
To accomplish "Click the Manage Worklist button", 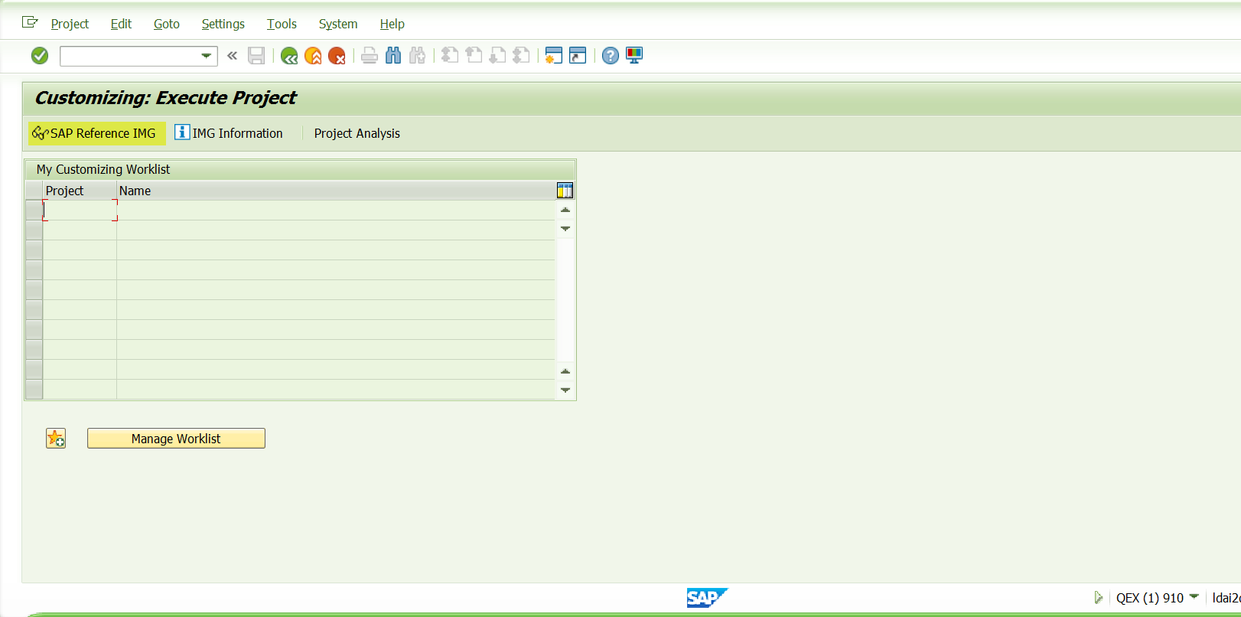I will pyautogui.click(x=176, y=439).
